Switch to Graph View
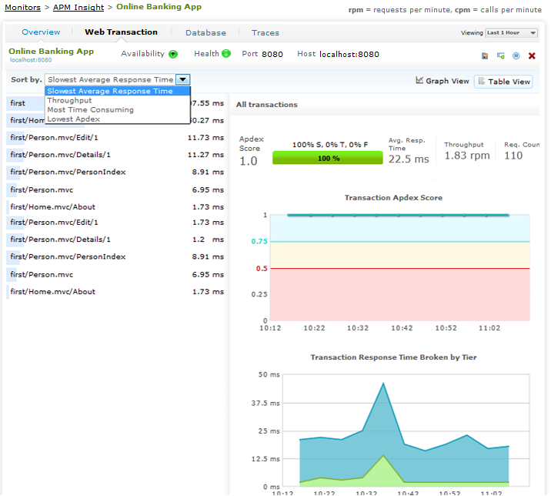This screenshot has height=496, width=551. point(442,81)
